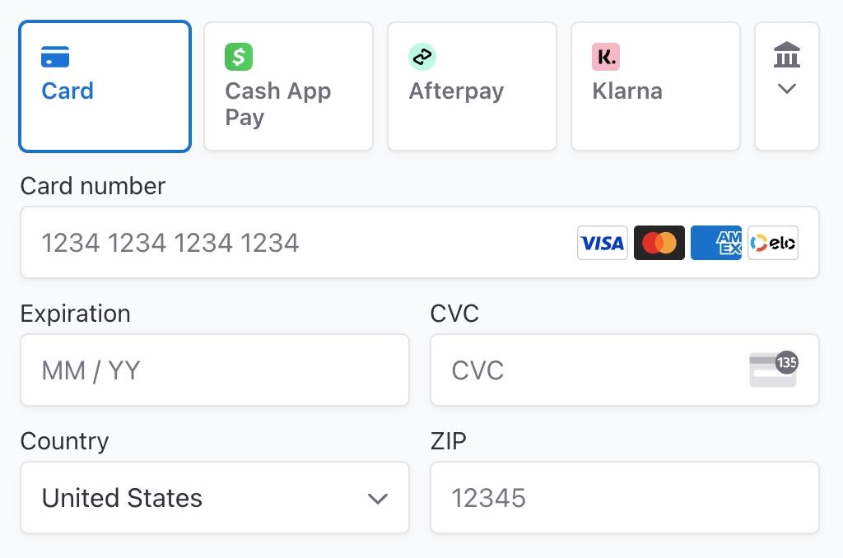This screenshot has width=843, height=558.
Task: Choose the Afterpay payment method
Action: pyautogui.click(x=472, y=86)
